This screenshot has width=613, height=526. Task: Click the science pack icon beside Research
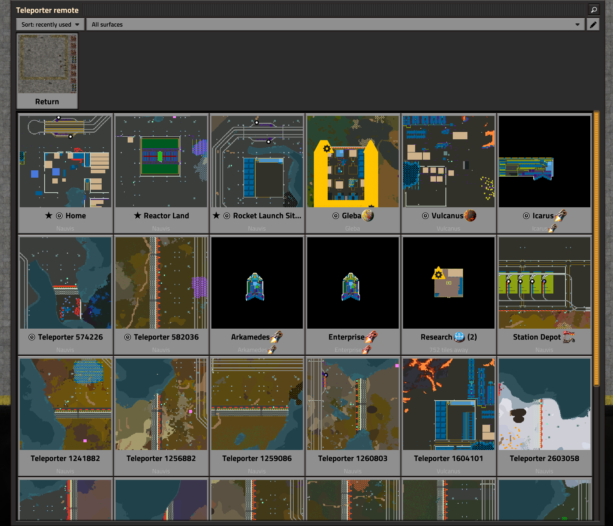(459, 337)
